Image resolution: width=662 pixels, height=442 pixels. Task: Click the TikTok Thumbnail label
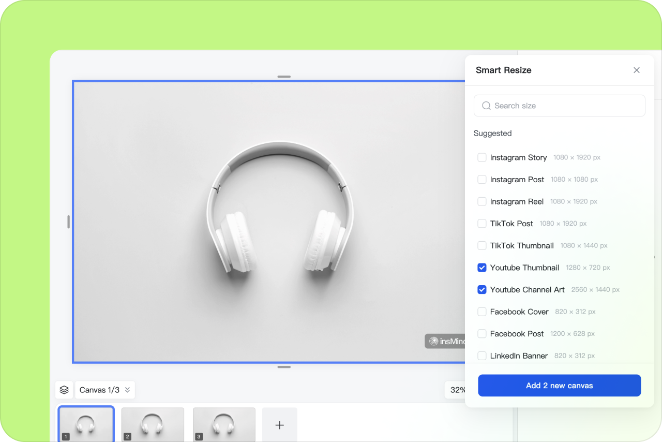pyautogui.click(x=522, y=245)
